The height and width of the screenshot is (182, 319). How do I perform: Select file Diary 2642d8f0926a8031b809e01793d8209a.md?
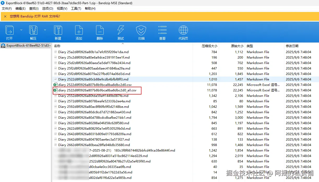pyautogui.click(x=95, y=134)
